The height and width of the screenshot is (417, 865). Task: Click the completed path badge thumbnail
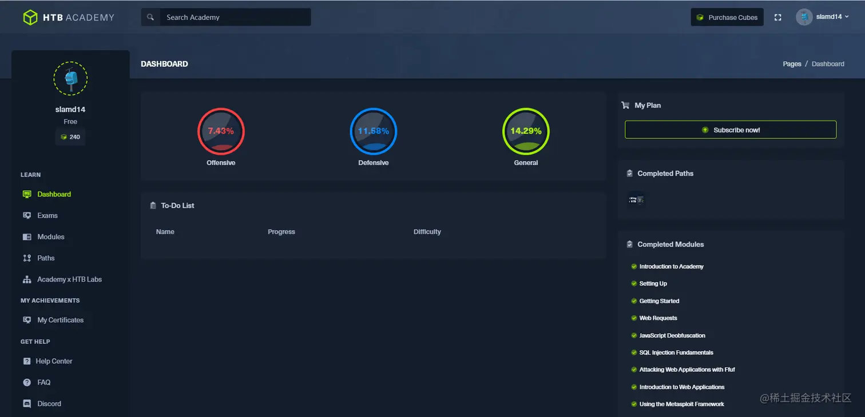point(636,199)
